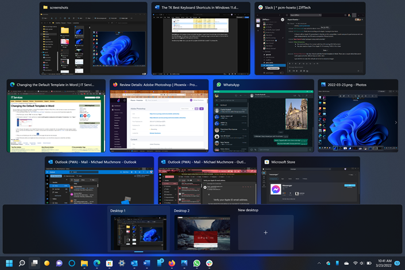Click the Slack icon beside window title
This screenshot has height=270, width=405.
point(261,7)
